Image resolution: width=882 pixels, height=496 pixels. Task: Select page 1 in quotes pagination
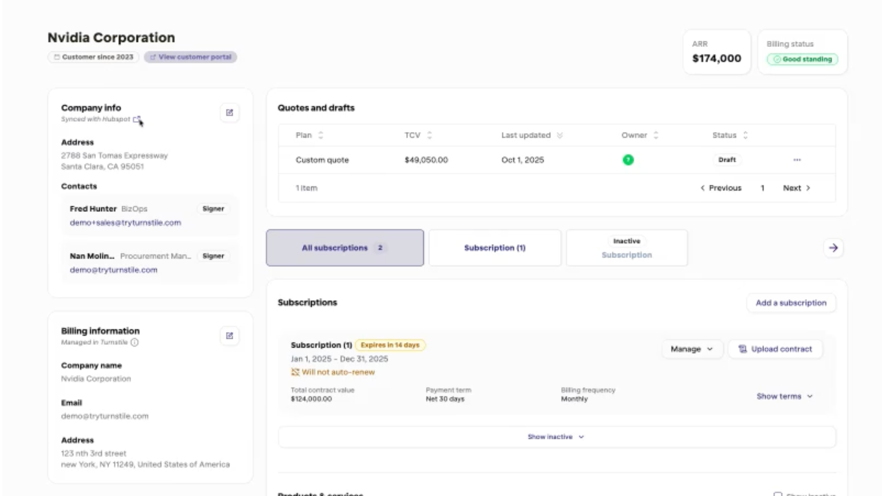click(762, 188)
